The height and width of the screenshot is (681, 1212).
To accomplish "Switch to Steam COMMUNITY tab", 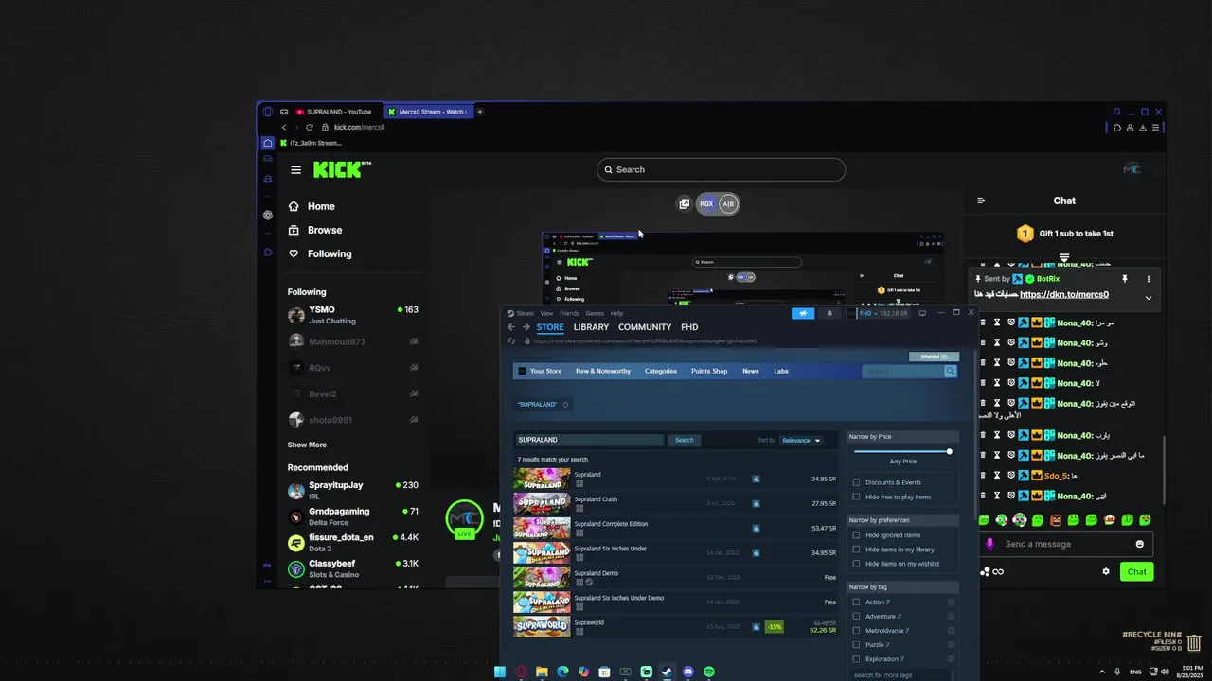I will (x=645, y=327).
